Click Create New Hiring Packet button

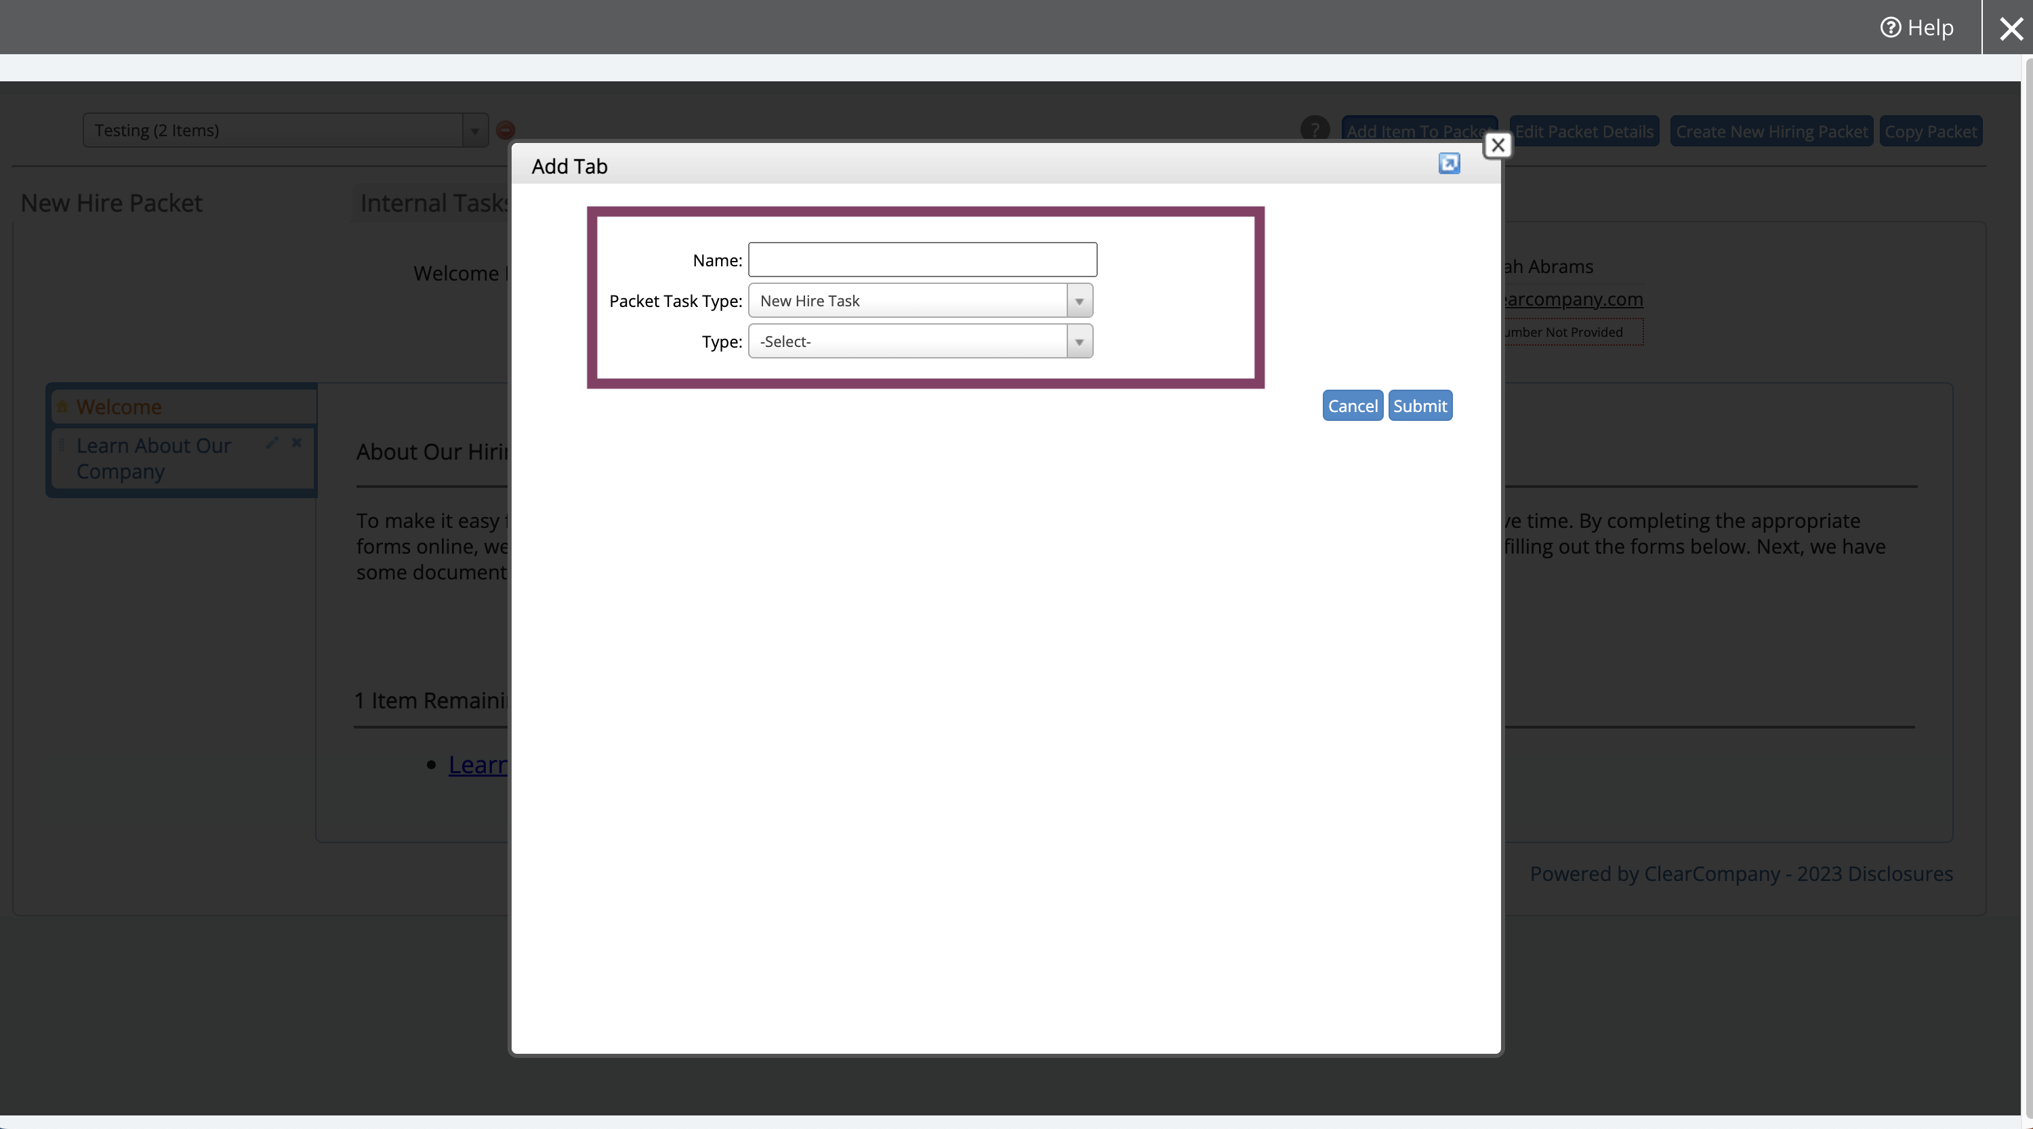click(1771, 131)
